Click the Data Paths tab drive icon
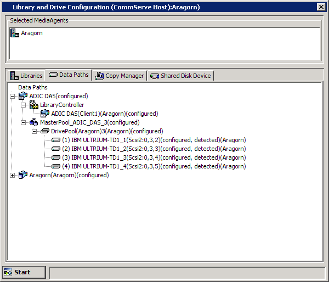 (x=53, y=75)
